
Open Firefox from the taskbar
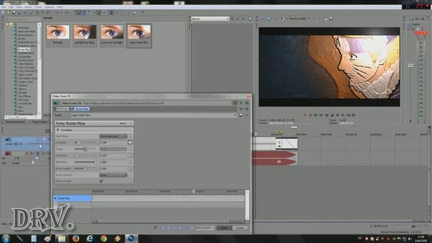[x=76, y=238]
